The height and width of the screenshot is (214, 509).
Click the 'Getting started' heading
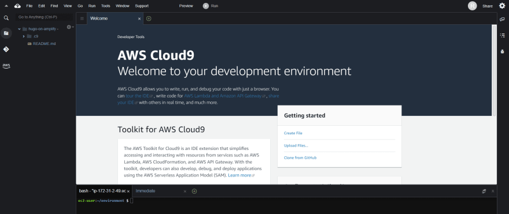point(304,115)
